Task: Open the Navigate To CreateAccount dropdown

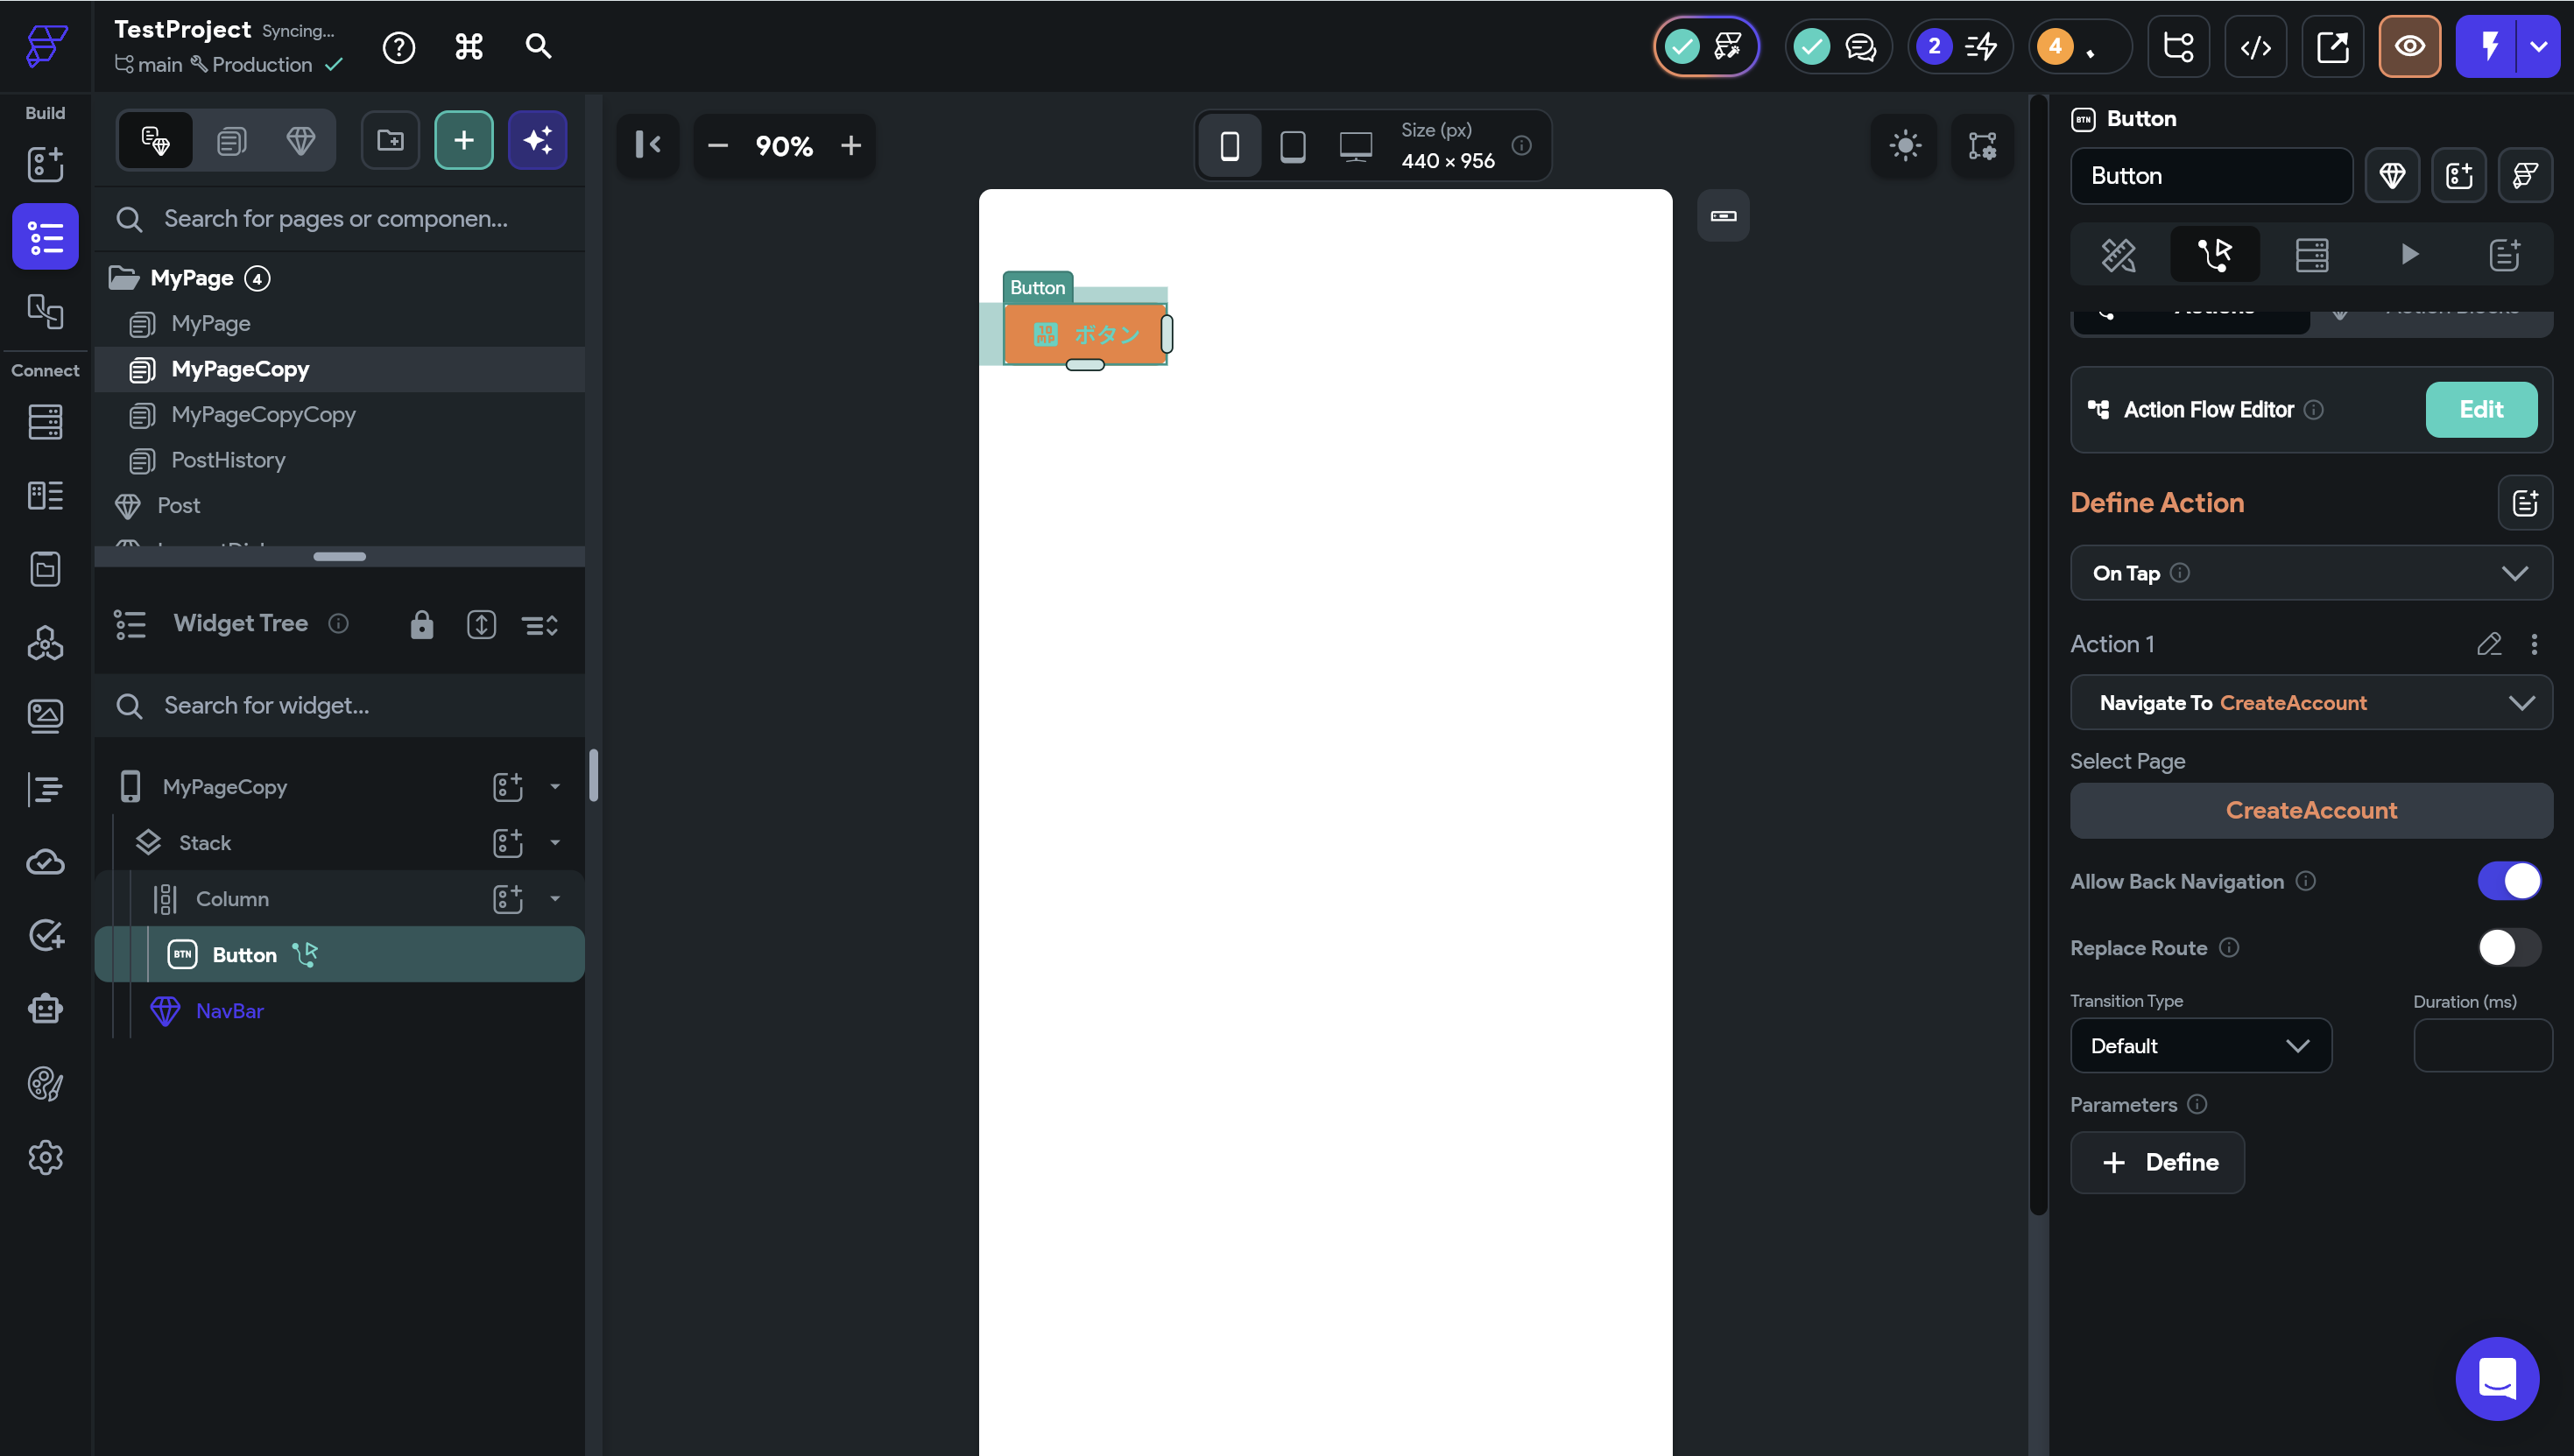Action: click(x=2310, y=703)
